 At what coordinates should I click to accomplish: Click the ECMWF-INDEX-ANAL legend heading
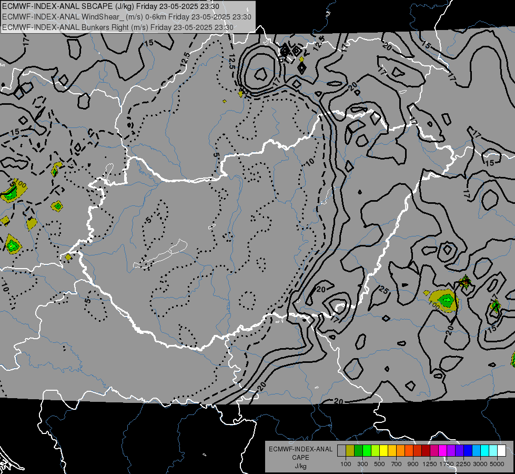click(300, 449)
